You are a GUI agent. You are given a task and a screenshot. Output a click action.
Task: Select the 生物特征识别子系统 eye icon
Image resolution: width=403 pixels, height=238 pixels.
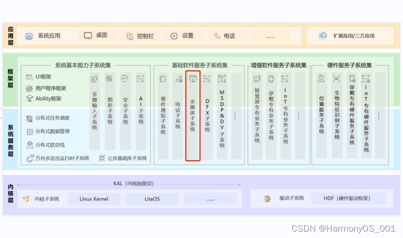(336, 79)
